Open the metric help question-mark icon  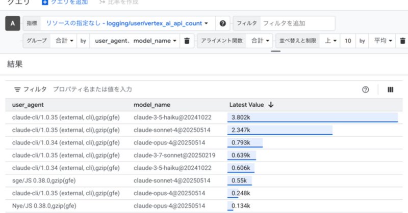pyautogui.click(x=222, y=23)
